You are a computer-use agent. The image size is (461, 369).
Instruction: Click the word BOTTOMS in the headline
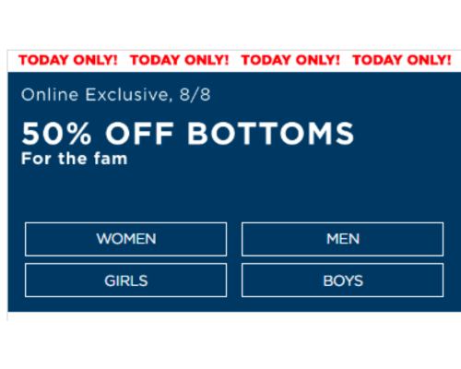[271, 133]
